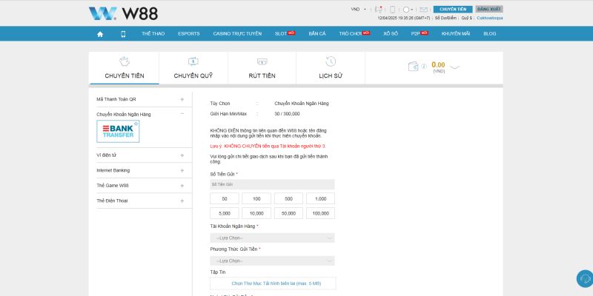The image size is (593, 296).
Task: Open the THỂ THAO menu
Action: (x=153, y=33)
